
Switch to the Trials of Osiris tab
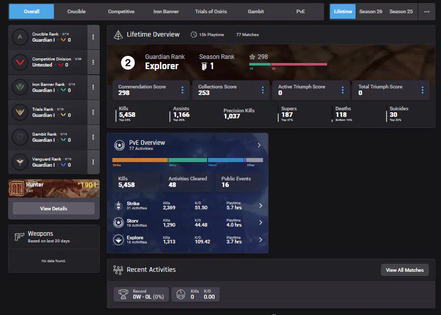pyautogui.click(x=211, y=12)
